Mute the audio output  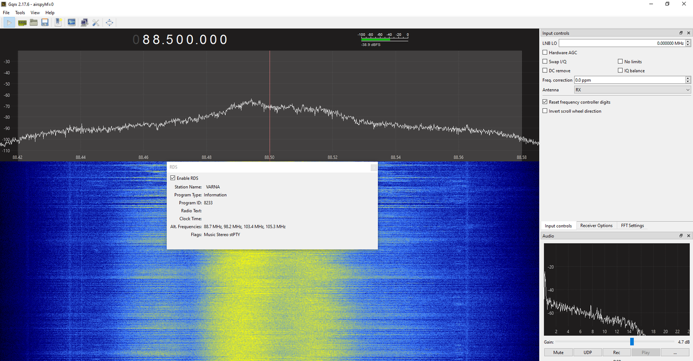[x=558, y=352]
